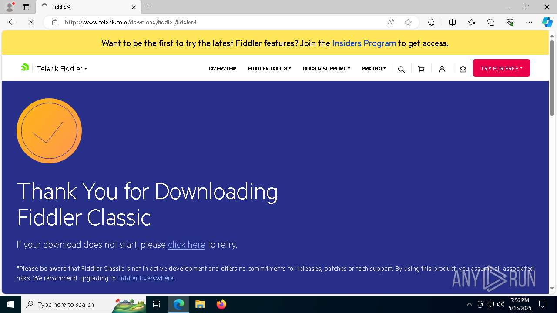The image size is (557, 313).
Task: Select the Fiddler4 tab
Action: [x=88, y=7]
